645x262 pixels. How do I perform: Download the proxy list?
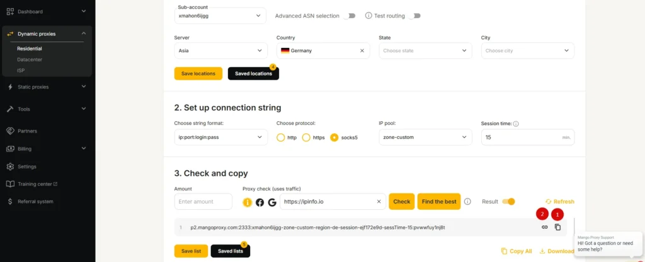click(557, 251)
